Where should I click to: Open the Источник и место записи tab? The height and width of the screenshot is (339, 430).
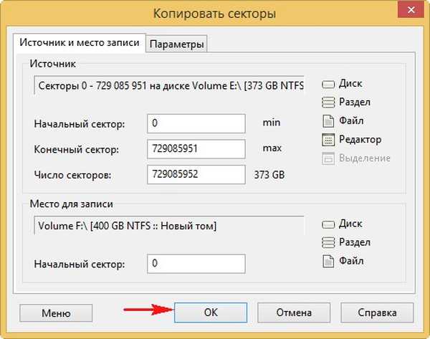[80, 43]
